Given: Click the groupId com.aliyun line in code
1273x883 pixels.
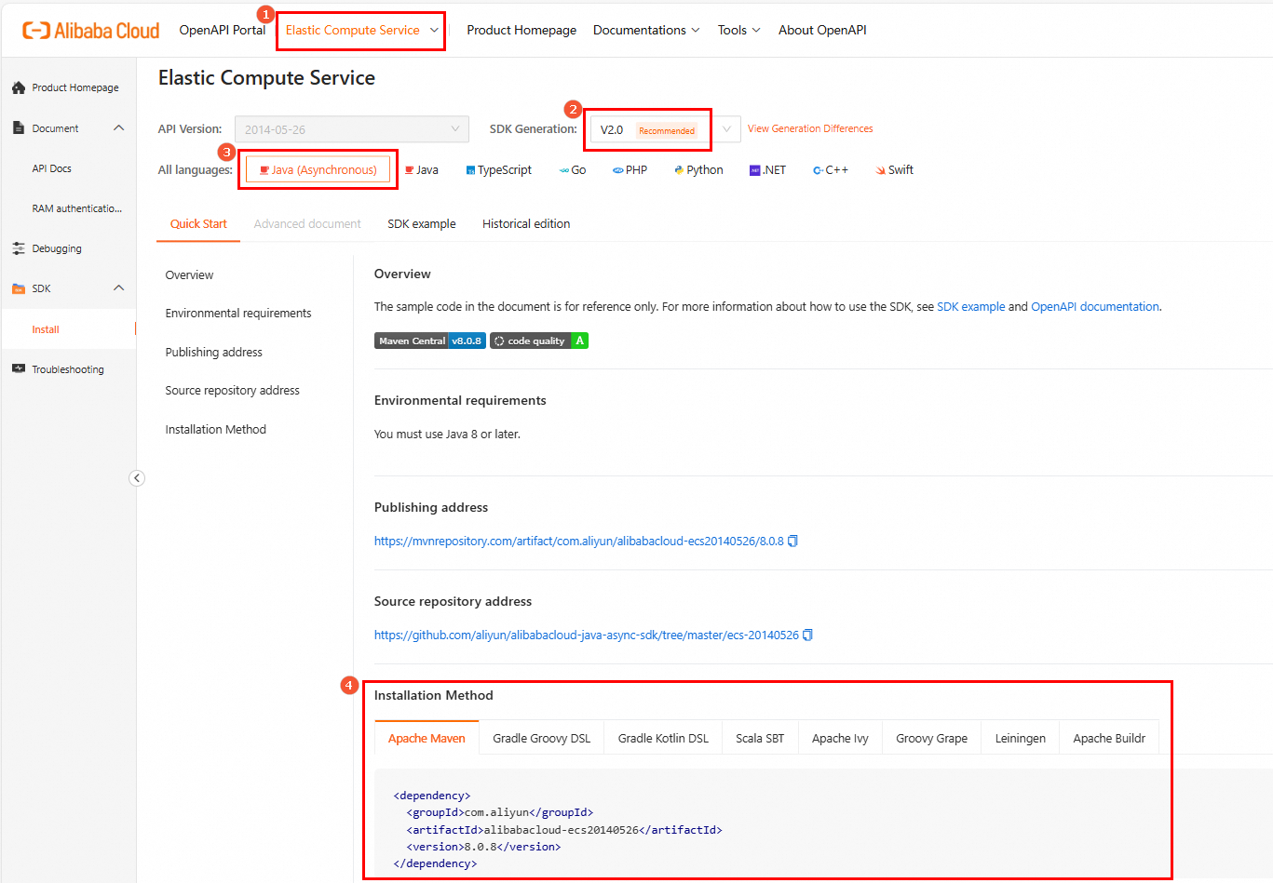Looking at the screenshot, I should tap(500, 812).
